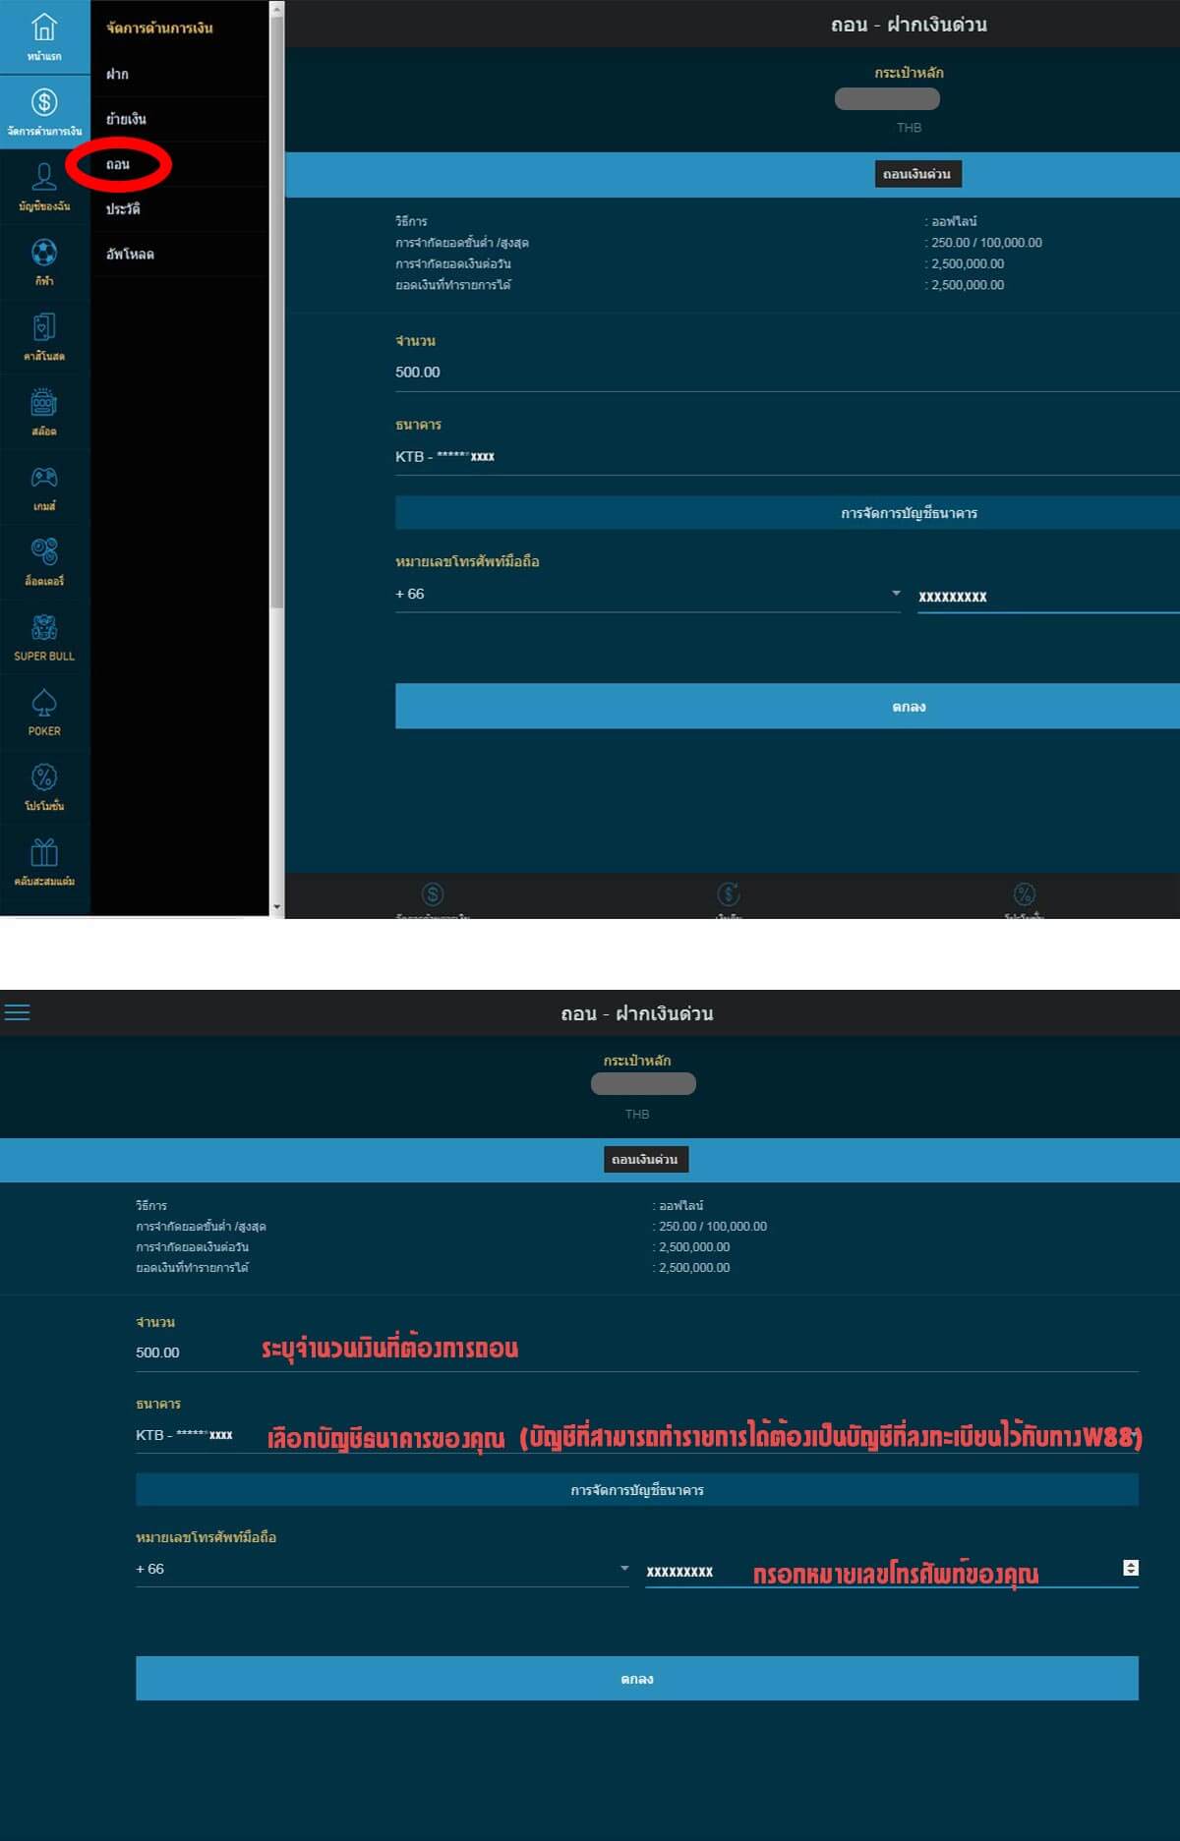
Task: Click the ตกลง button in lower screenshot
Action: pyautogui.click(x=637, y=1679)
